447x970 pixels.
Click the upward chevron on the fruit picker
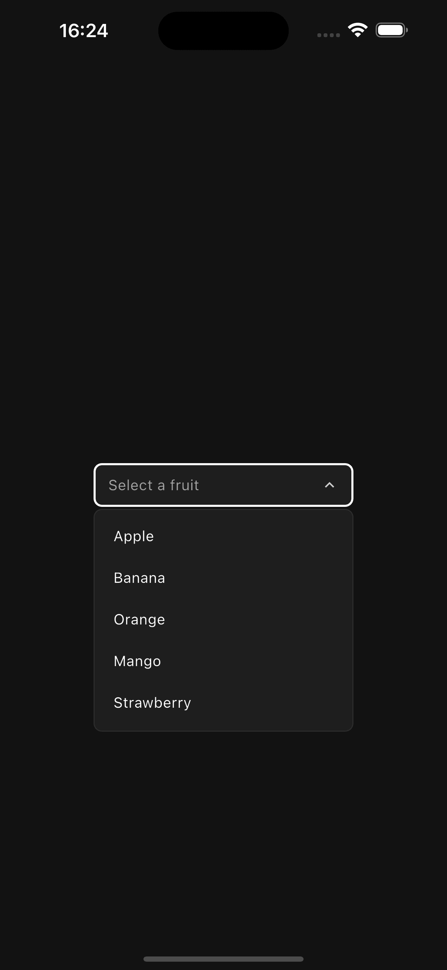(330, 485)
